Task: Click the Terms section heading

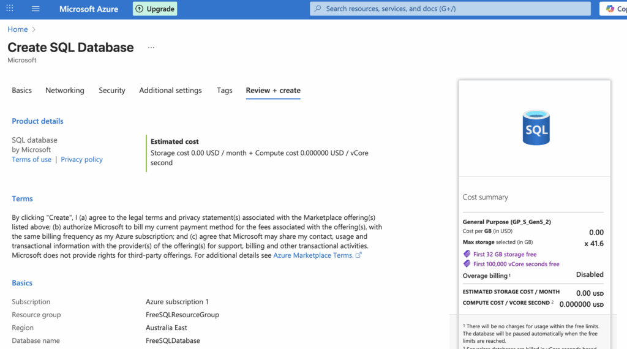Action: (23, 199)
